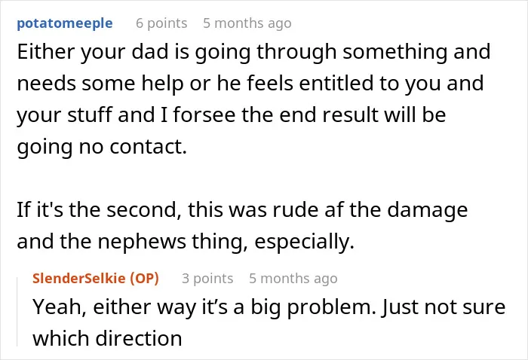Click the word 'forsee' in comment
This screenshot has width=528, height=360.
[204, 114]
